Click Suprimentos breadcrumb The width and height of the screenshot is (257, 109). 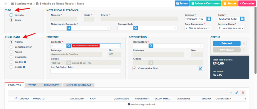click(22, 4)
